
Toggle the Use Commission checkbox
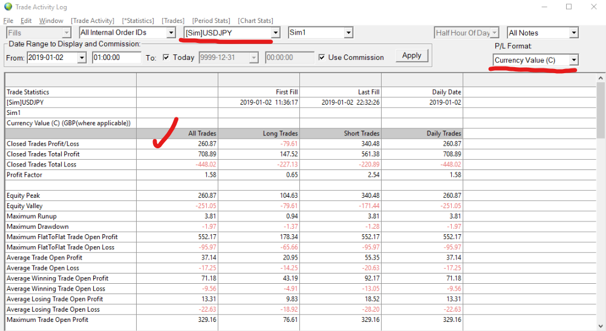pyautogui.click(x=322, y=57)
